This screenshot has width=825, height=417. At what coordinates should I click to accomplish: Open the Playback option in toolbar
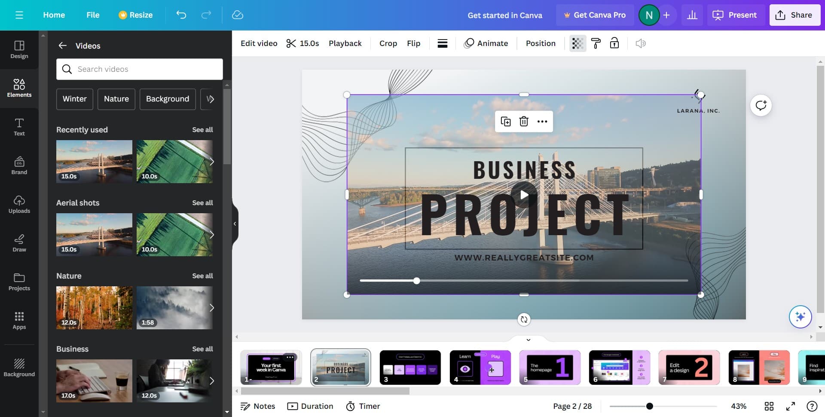point(345,43)
